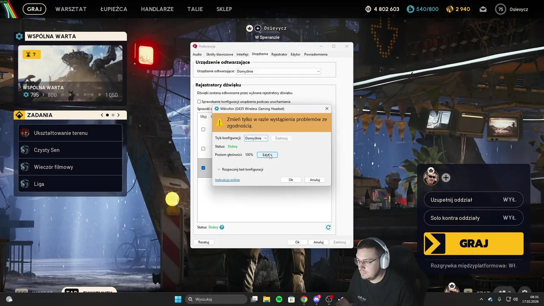Click the crown icon before Osievycz name
Screen dimensions: 544x306
point(249,28)
